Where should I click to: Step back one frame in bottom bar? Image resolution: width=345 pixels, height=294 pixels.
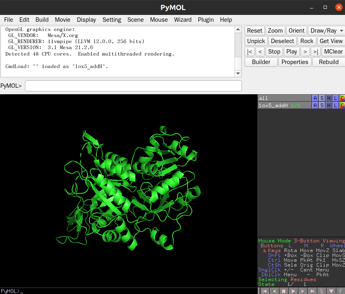274,291
